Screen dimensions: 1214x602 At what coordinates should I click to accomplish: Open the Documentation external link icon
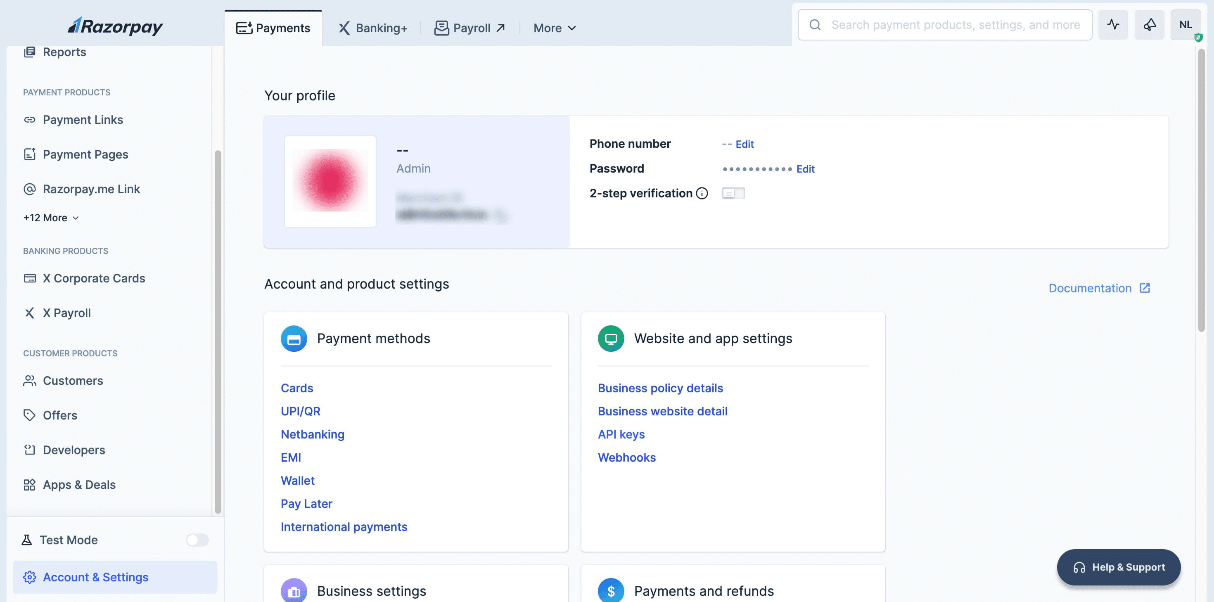[1144, 288]
